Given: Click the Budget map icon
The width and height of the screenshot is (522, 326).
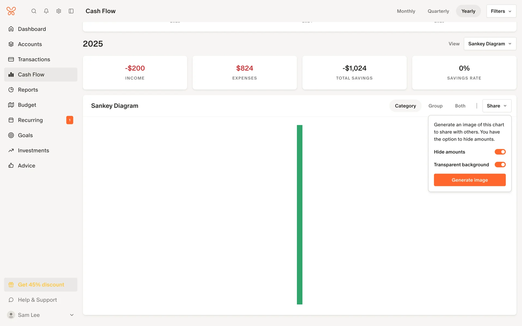Looking at the screenshot, I should 11,105.
